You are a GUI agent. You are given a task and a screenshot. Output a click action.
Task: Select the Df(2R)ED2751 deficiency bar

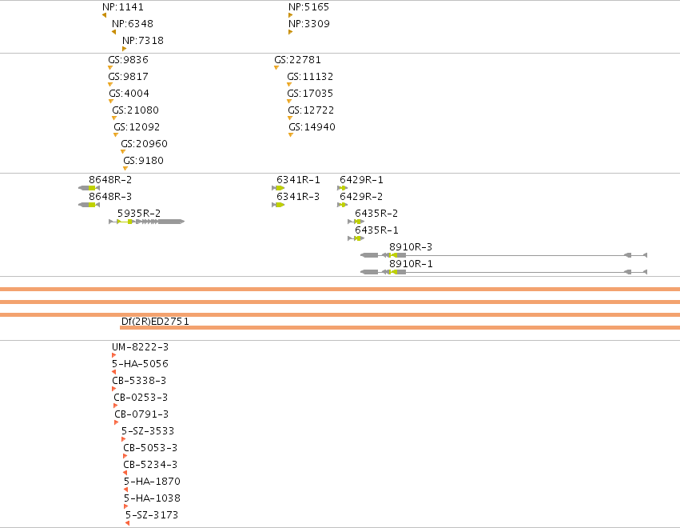(x=400, y=328)
